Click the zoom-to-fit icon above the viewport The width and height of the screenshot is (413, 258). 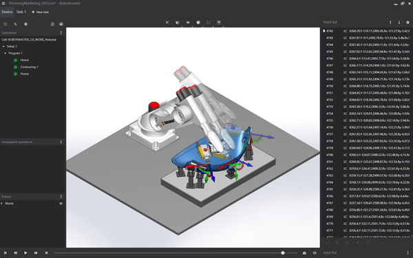pyautogui.click(x=167, y=23)
